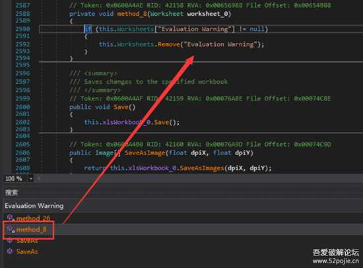Follow the Remove method reference in code
The image size is (363, 268).
pyautogui.click(x=169, y=44)
